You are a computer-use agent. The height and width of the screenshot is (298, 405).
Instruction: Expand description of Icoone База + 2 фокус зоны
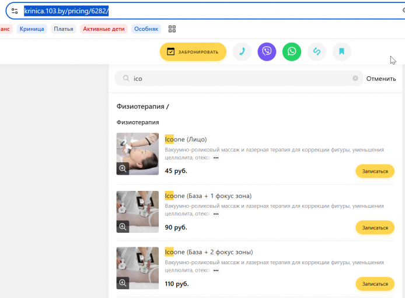pyautogui.click(x=216, y=271)
